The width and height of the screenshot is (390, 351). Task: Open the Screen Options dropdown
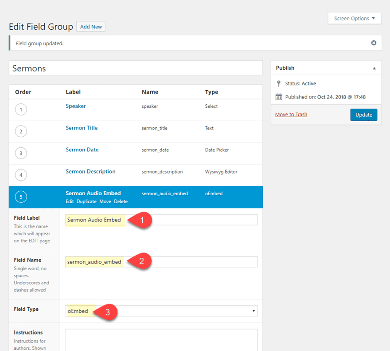[354, 18]
